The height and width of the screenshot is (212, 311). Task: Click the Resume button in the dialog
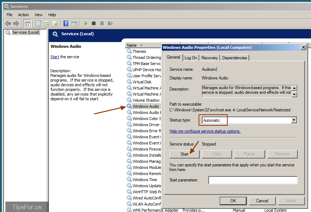[282, 154]
